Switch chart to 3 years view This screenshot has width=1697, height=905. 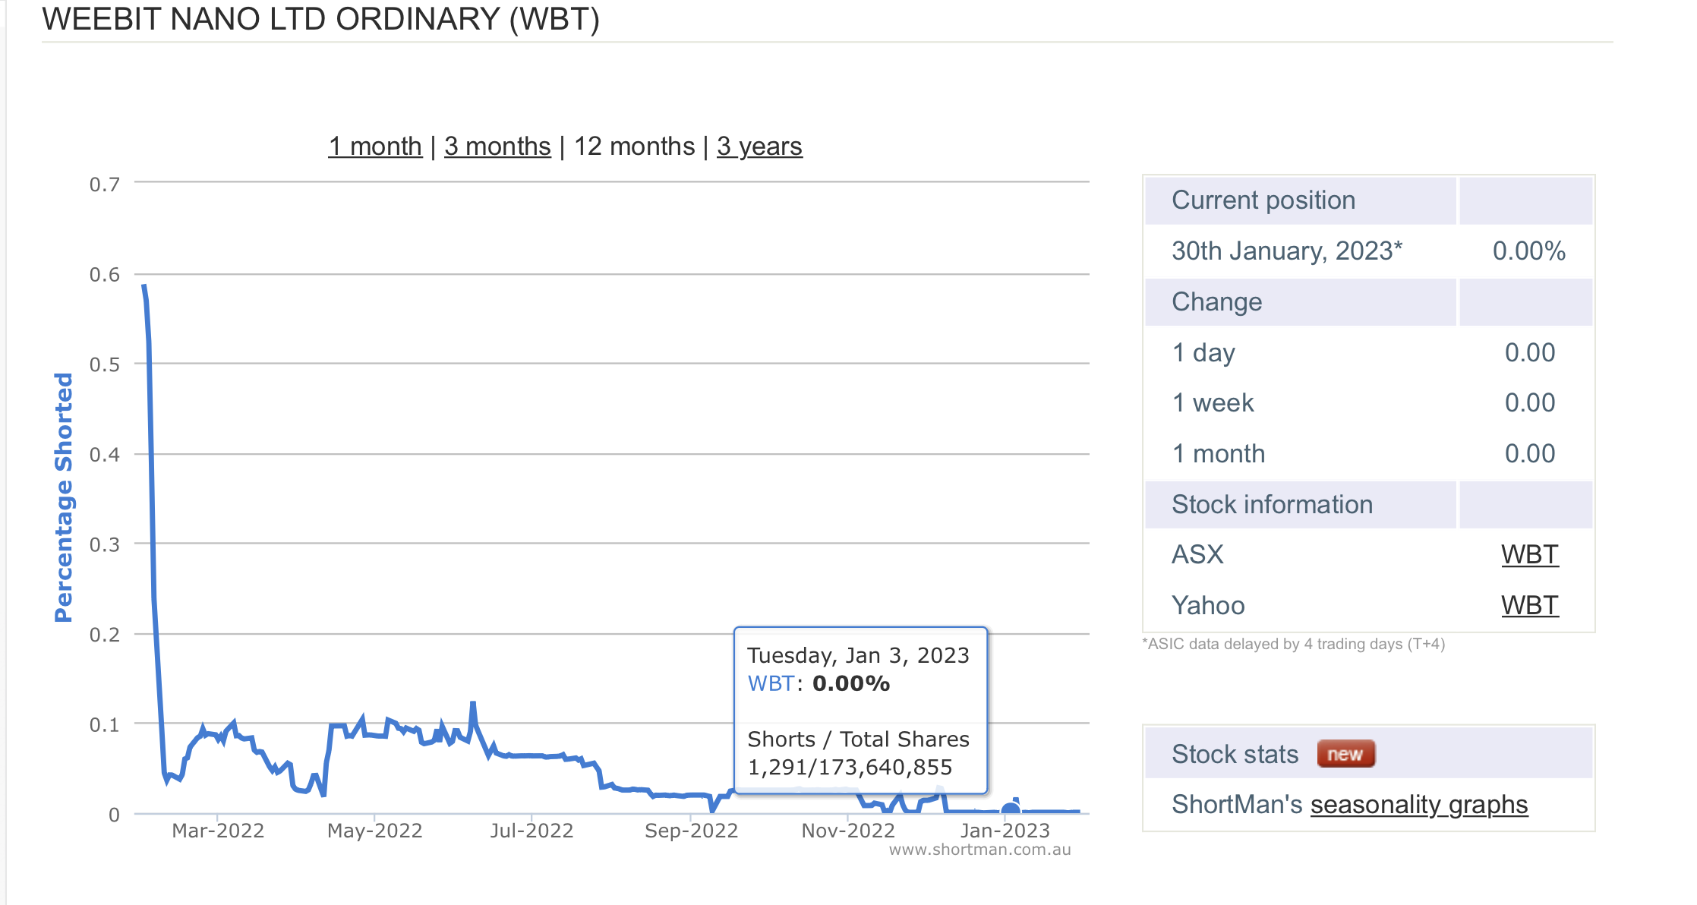click(x=759, y=146)
